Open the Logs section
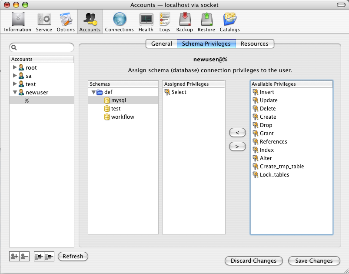 point(165,22)
